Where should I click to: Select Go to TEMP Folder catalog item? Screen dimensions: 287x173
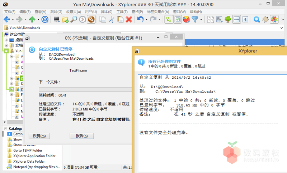(x=28, y=150)
